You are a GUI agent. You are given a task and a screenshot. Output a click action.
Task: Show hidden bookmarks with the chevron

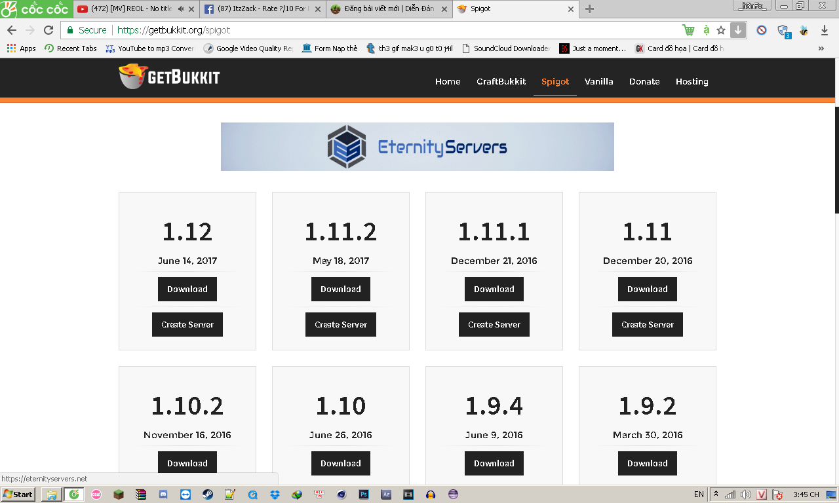[821, 48]
